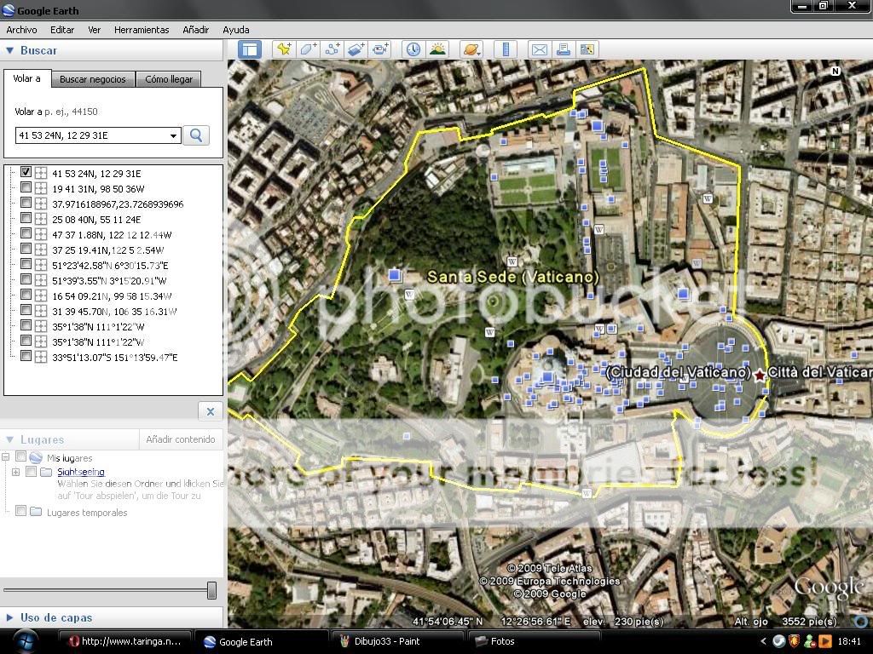
Task: Collapse the Buscar panel
Action: click(x=9, y=50)
